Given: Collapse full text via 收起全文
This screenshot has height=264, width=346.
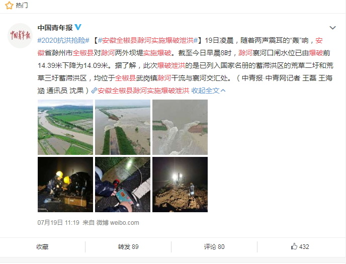Looking at the screenshot, I should pyautogui.click(x=208, y=91).
